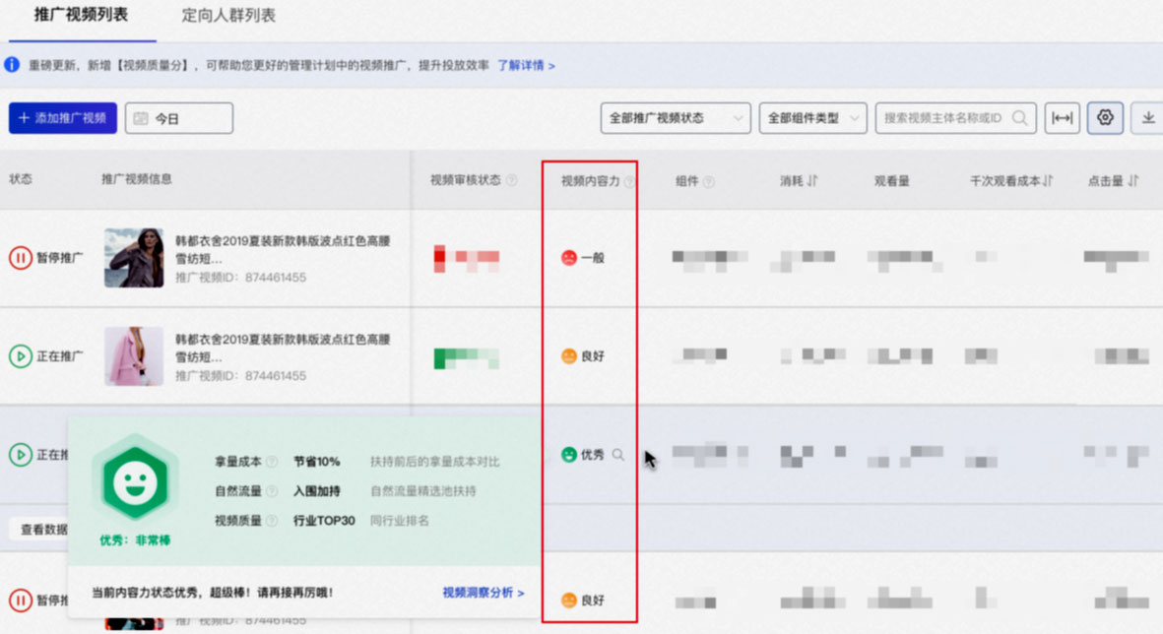This screenshot has height=634, width=1163.
Task: Click the orange 良好 face icon in the second row
Action: tap(569, 356)
